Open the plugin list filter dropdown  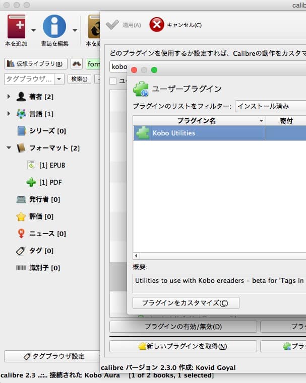tap(270, 106)
